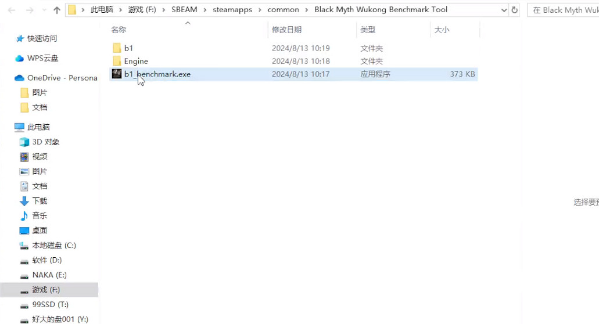Click common in the breadcrumb path
The image size is (599, 324).
click(283, 10)
